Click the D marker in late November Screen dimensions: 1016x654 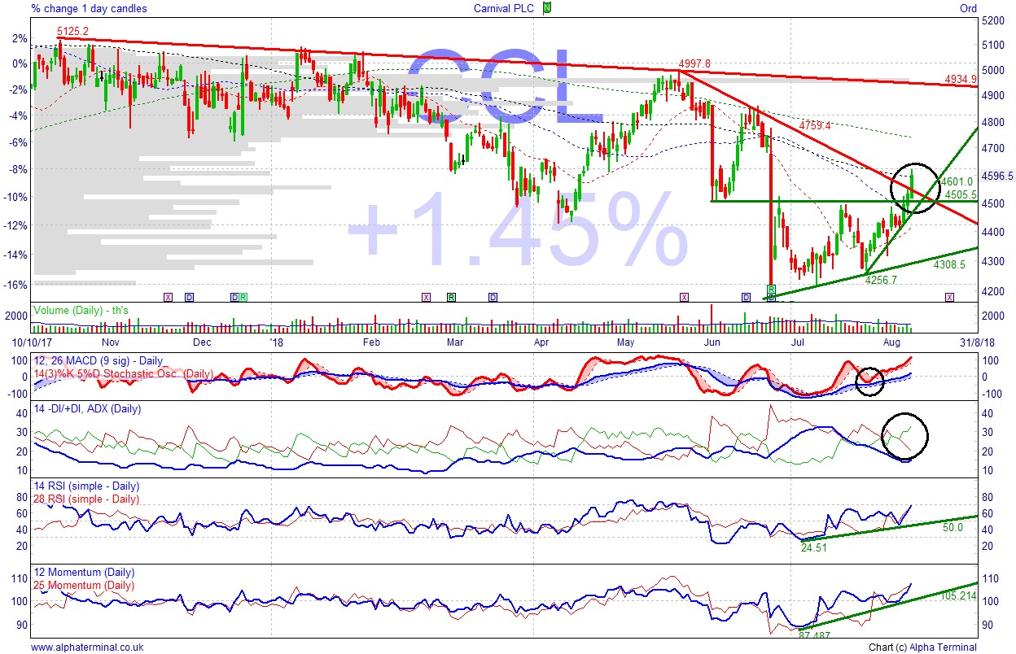[x=189, y=298]
